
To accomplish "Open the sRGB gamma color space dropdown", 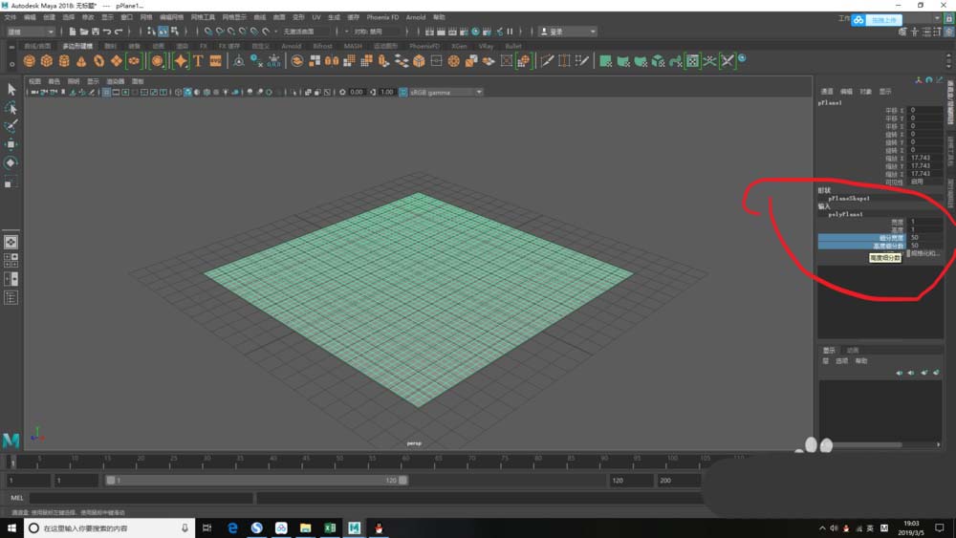I will (x=445, y=93).
